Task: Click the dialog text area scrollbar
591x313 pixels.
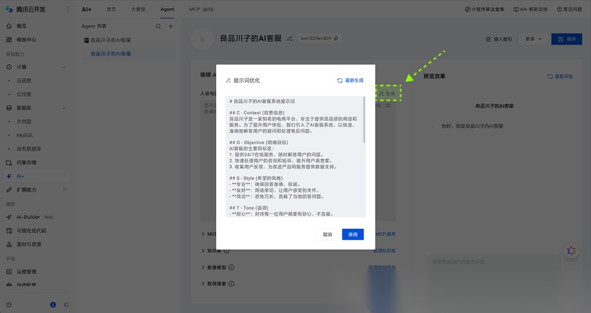Action: click(364, 120)
